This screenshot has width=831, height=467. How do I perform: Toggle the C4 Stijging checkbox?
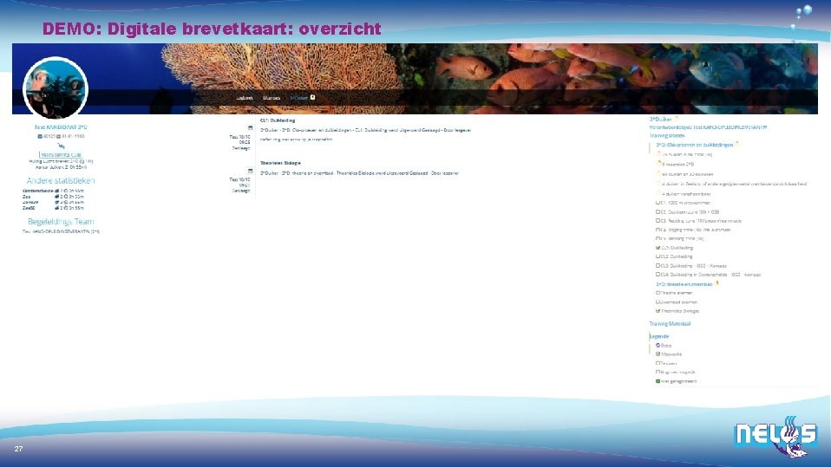pyautogui.click(x=658, y=230)
